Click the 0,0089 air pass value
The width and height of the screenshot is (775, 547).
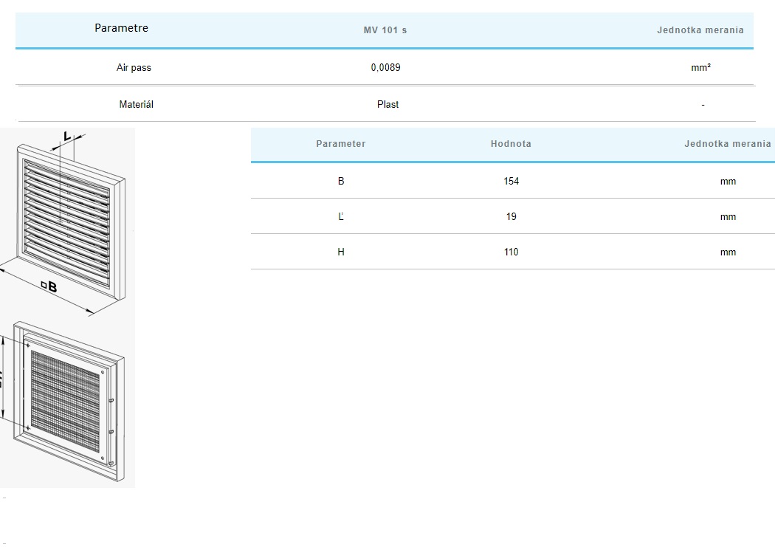click(x=385, y=67)
